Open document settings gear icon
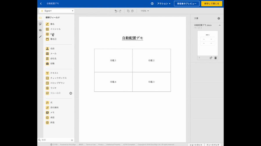The height and width of the screenshot is (146, 261). click(x=219, y=18)
